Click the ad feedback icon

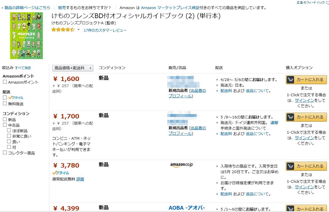(x=327, y=3)
